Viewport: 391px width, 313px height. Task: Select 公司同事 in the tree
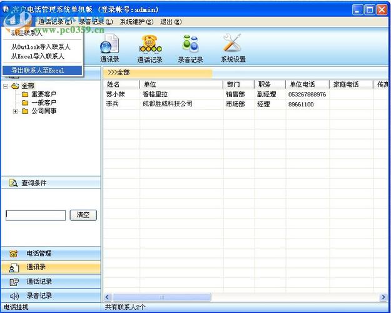tap(44, 111)
